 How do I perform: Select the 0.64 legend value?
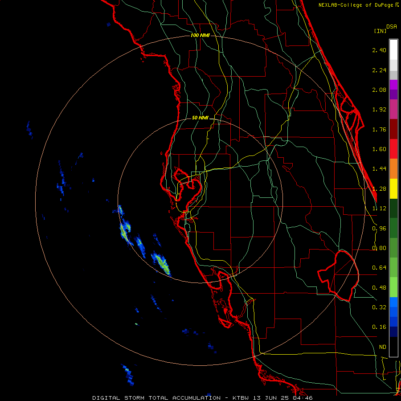(x=379, y=268)
